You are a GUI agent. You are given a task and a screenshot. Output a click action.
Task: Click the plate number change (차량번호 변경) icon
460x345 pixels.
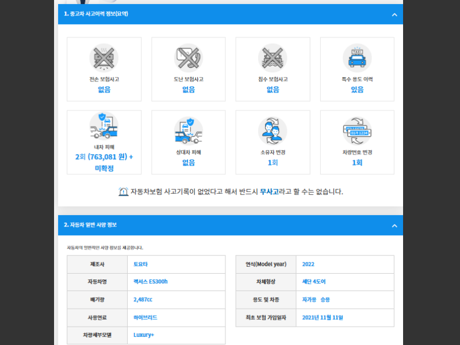(x=356, y=131)
